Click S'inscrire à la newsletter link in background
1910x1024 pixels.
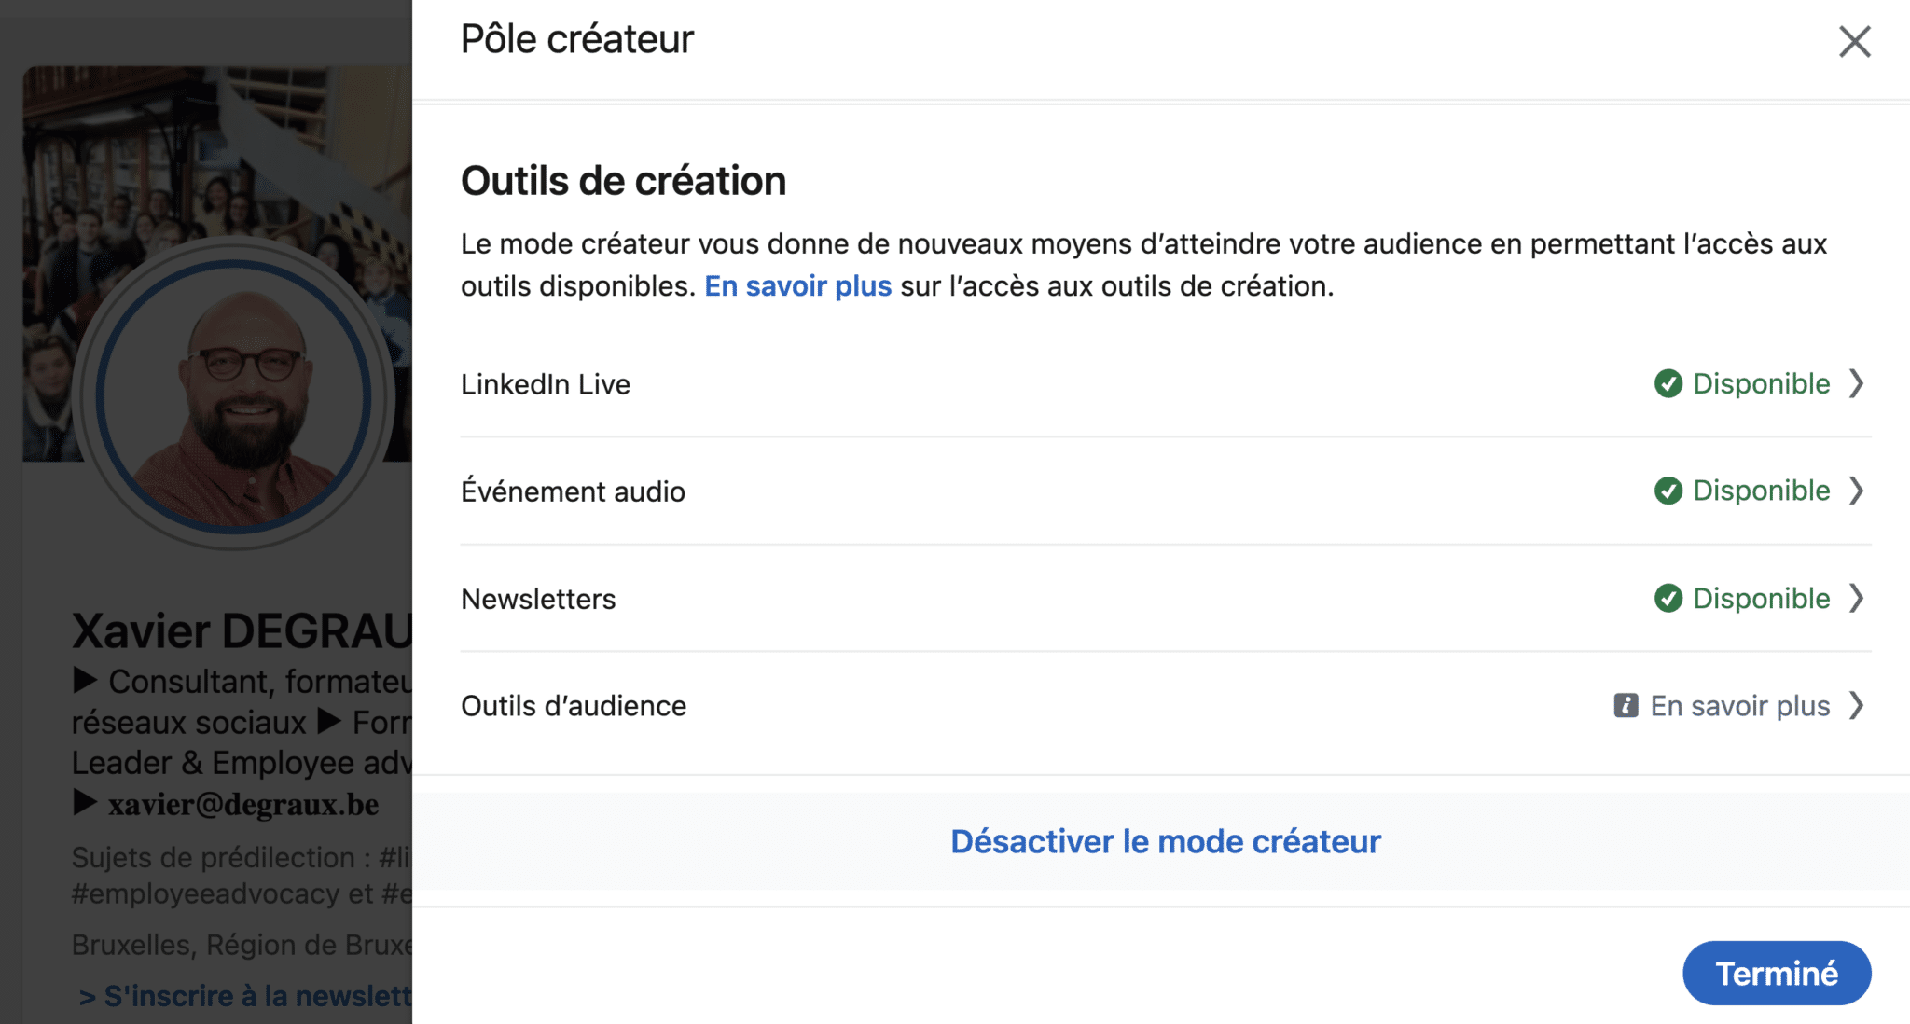tap(245, 996)
